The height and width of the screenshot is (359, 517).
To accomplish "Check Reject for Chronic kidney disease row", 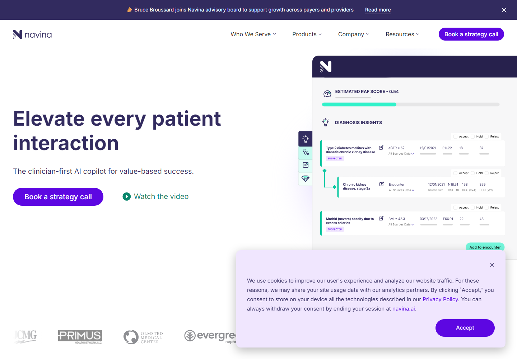I will click(487, 173).
